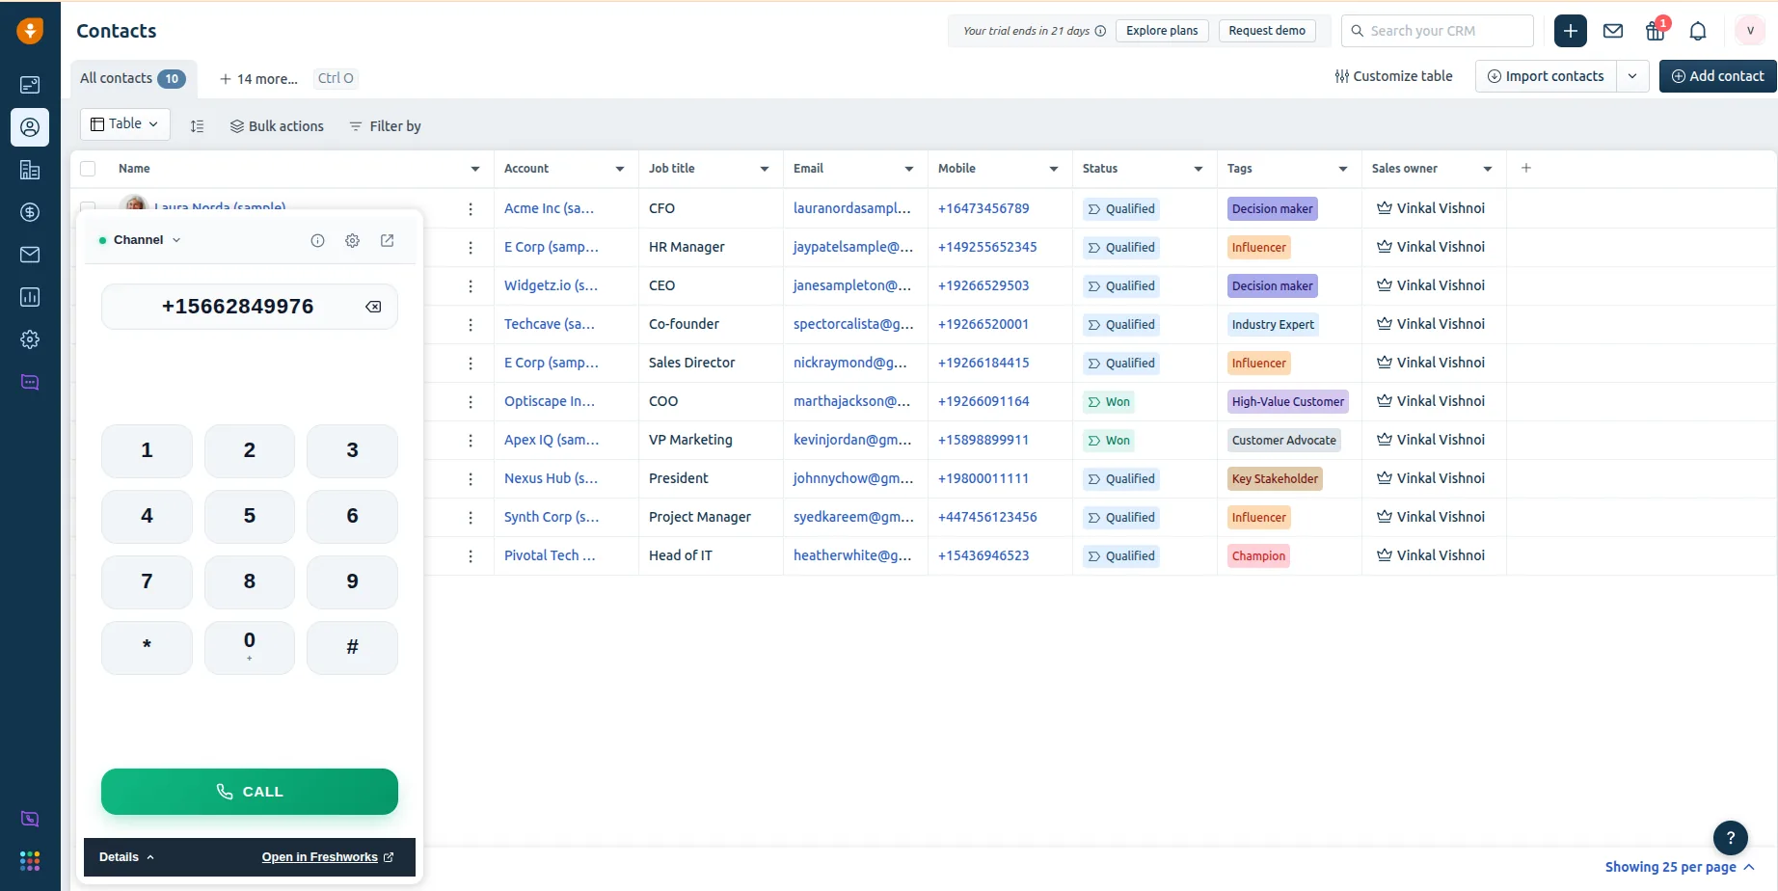Open the help question mark button
The image size is (1778, 891).
click(1731, 838)
